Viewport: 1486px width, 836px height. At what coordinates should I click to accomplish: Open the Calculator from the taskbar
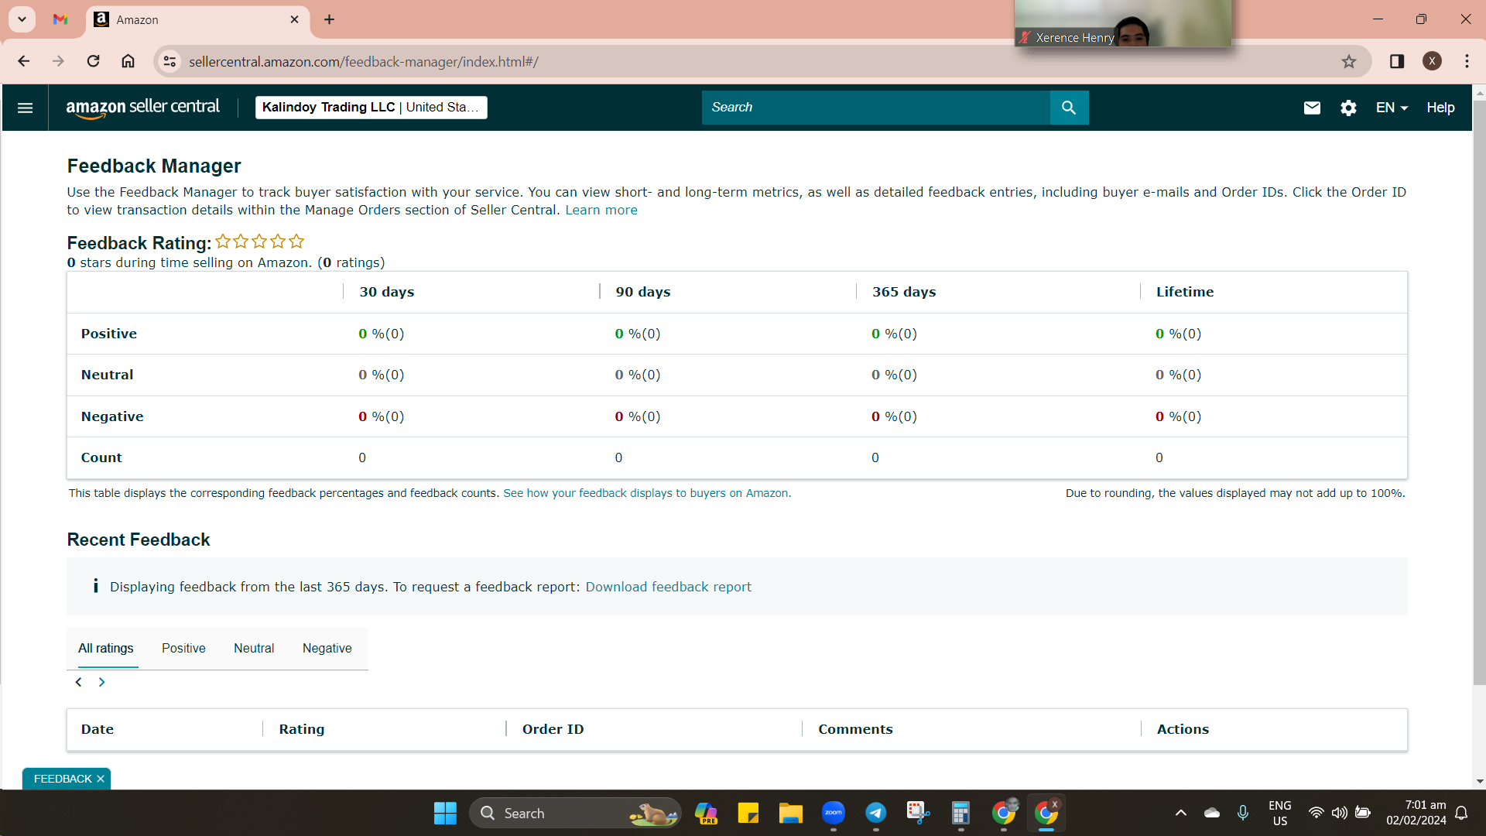[960, 813]
